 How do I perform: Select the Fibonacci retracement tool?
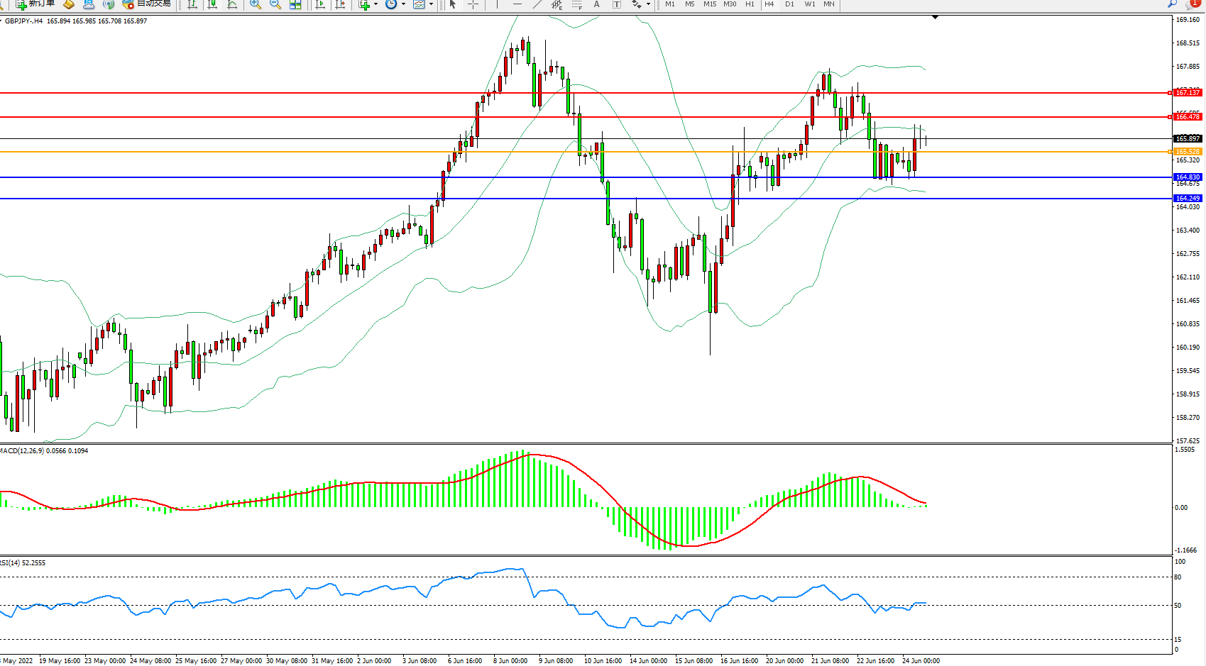(x=576, y=4)
